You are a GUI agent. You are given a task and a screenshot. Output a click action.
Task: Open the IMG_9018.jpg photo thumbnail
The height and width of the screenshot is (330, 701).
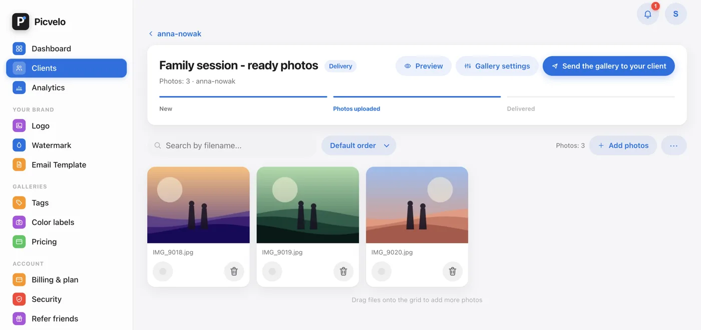198,205
